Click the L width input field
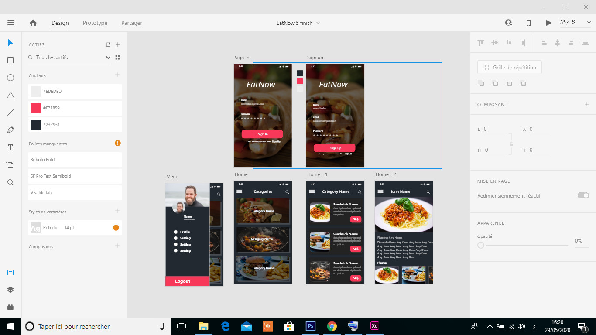Viewport: 596px width, 335px height. click(494, 129)
